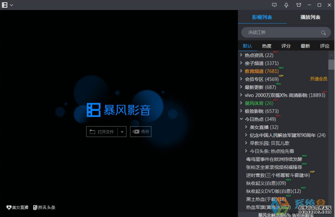Open the Baofeng main menu logo icon
Screen dimensions: 335x217
(5, 5)
